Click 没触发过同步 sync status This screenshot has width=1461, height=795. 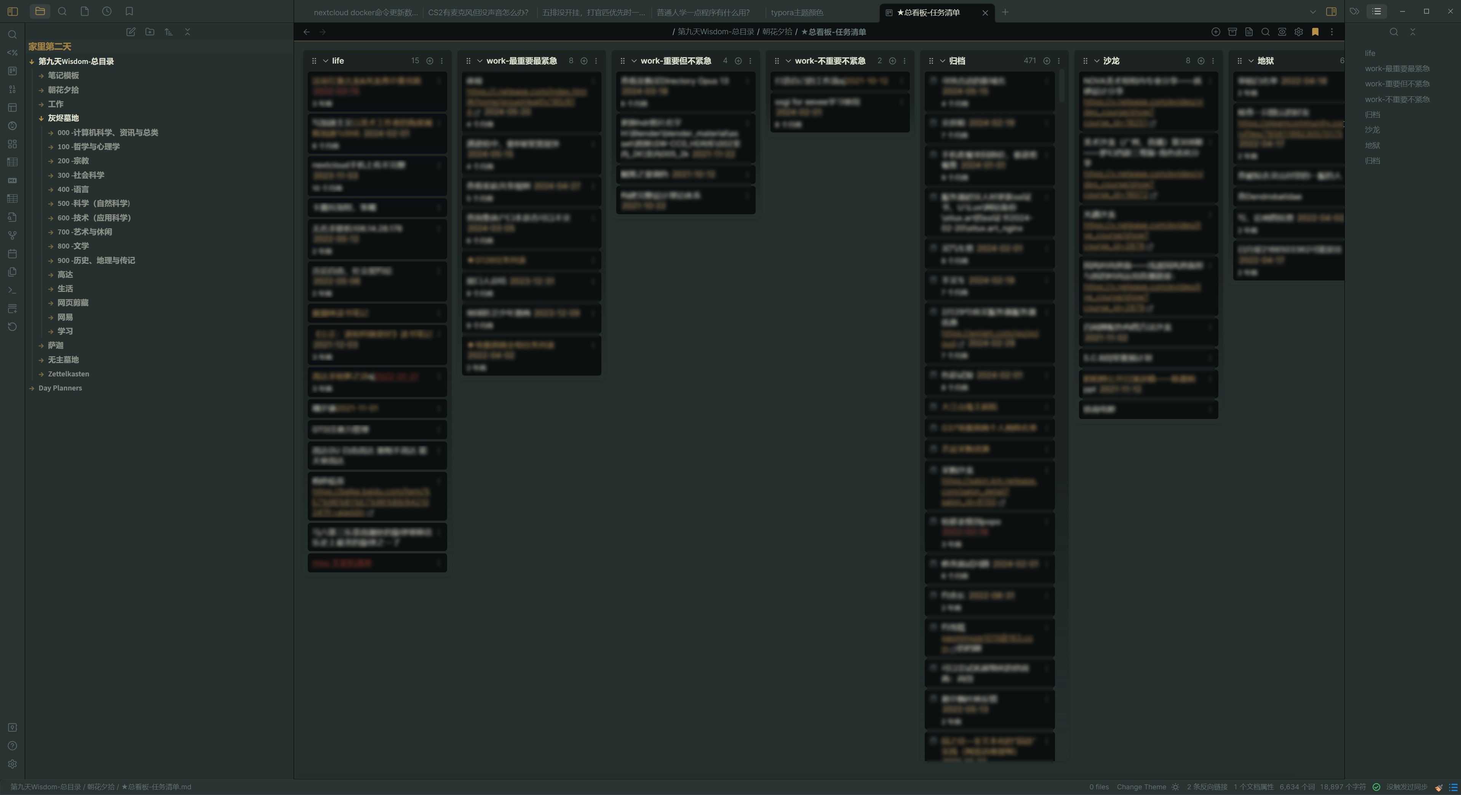pyautogui.click(x=1407, y=787)
